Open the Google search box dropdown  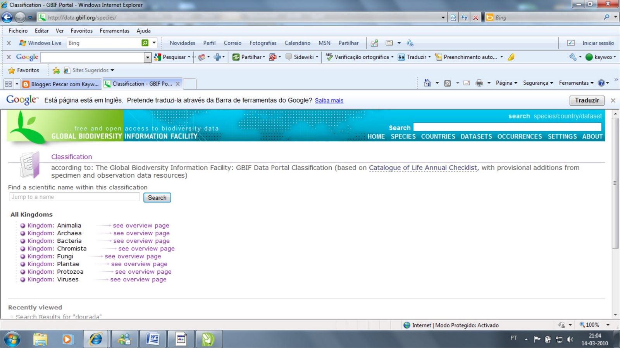pos(147,57)
